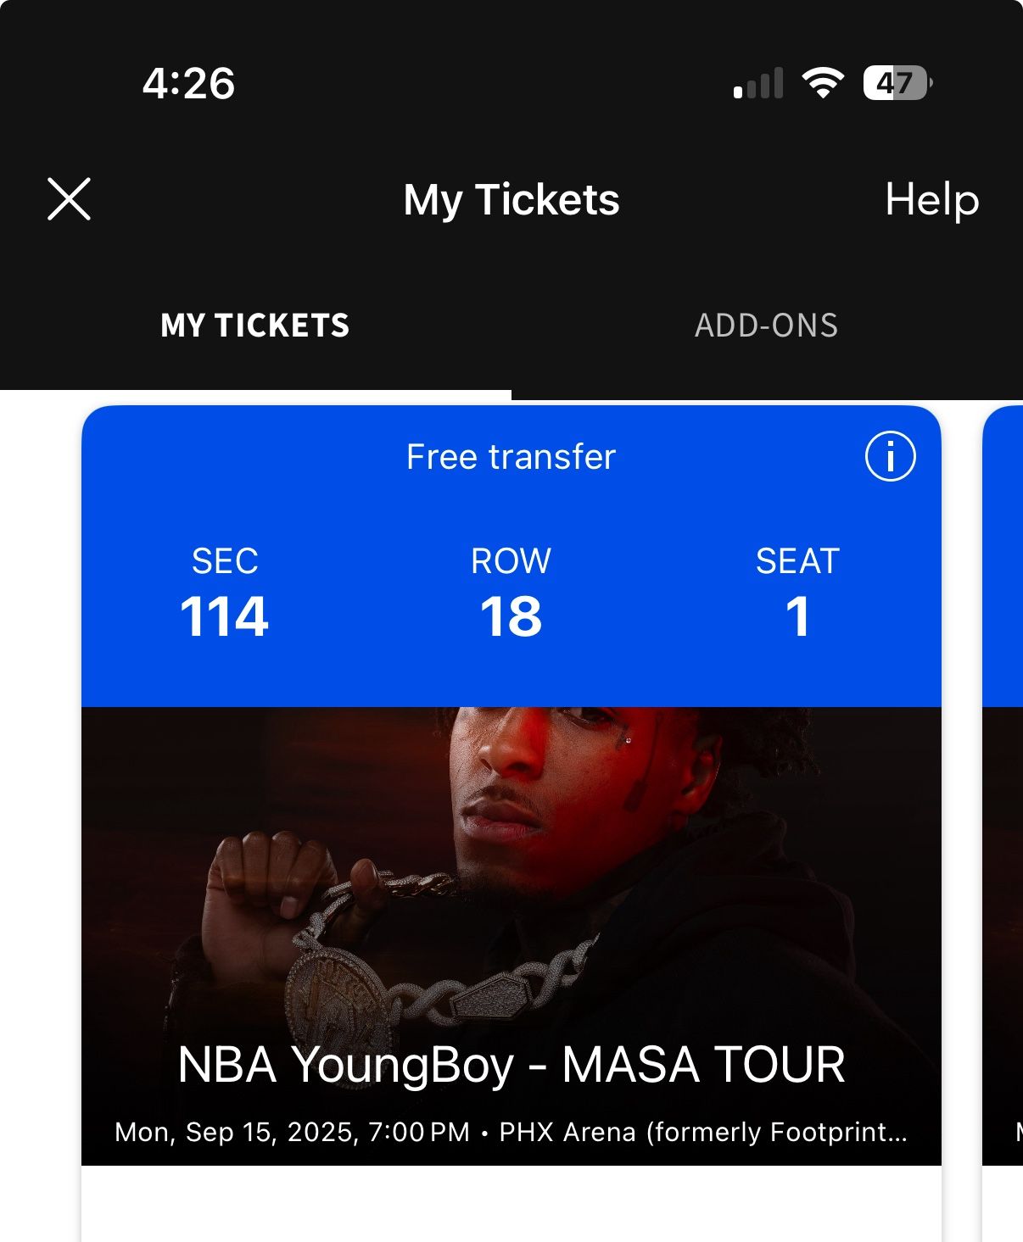1023x1242 pixels.
Task: Tap the ticket info circle icon
Action: point(890,456)
